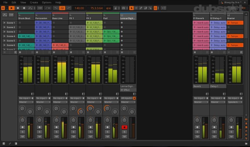Start playback with the transport play button
This screenshot has width=250, height=147.
(x=11, y=8)
